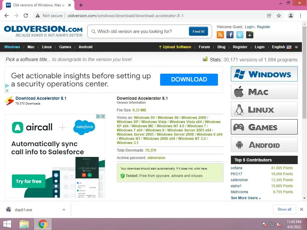Click the stats bar chart icon

coord(205,59)
